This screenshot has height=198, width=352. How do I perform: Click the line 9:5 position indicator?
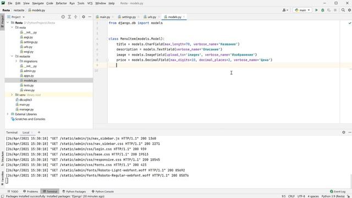284,196
